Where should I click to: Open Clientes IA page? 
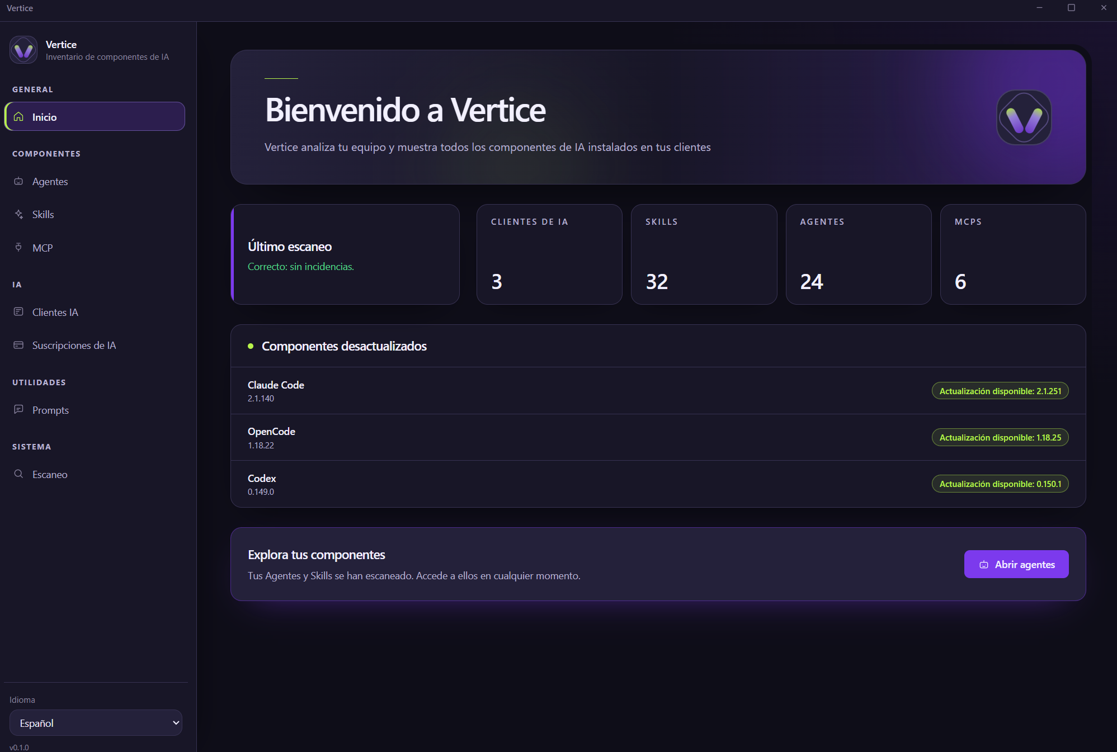pos(95,312)
